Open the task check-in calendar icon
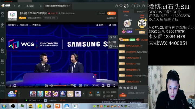The image size is (195, 109). point(133,6)
